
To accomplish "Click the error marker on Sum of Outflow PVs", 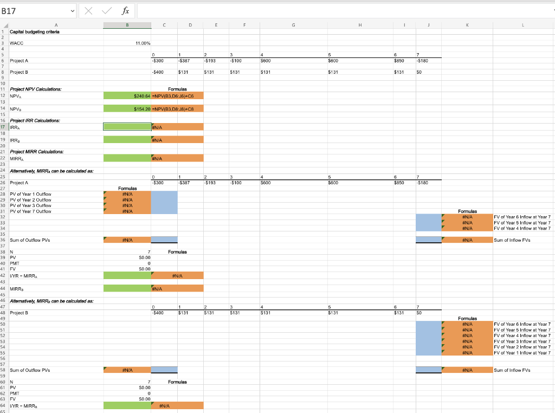I will click(105, 238).
